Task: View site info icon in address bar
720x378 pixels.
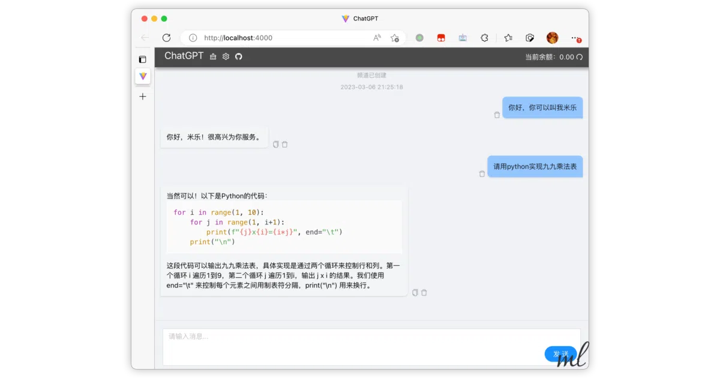Action: coord(193,37)
